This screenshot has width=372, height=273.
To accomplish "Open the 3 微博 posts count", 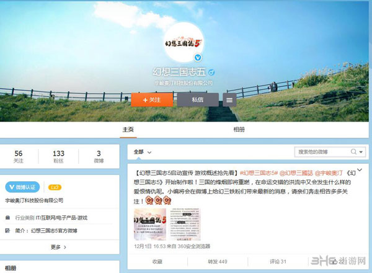I will coord(98,157).
